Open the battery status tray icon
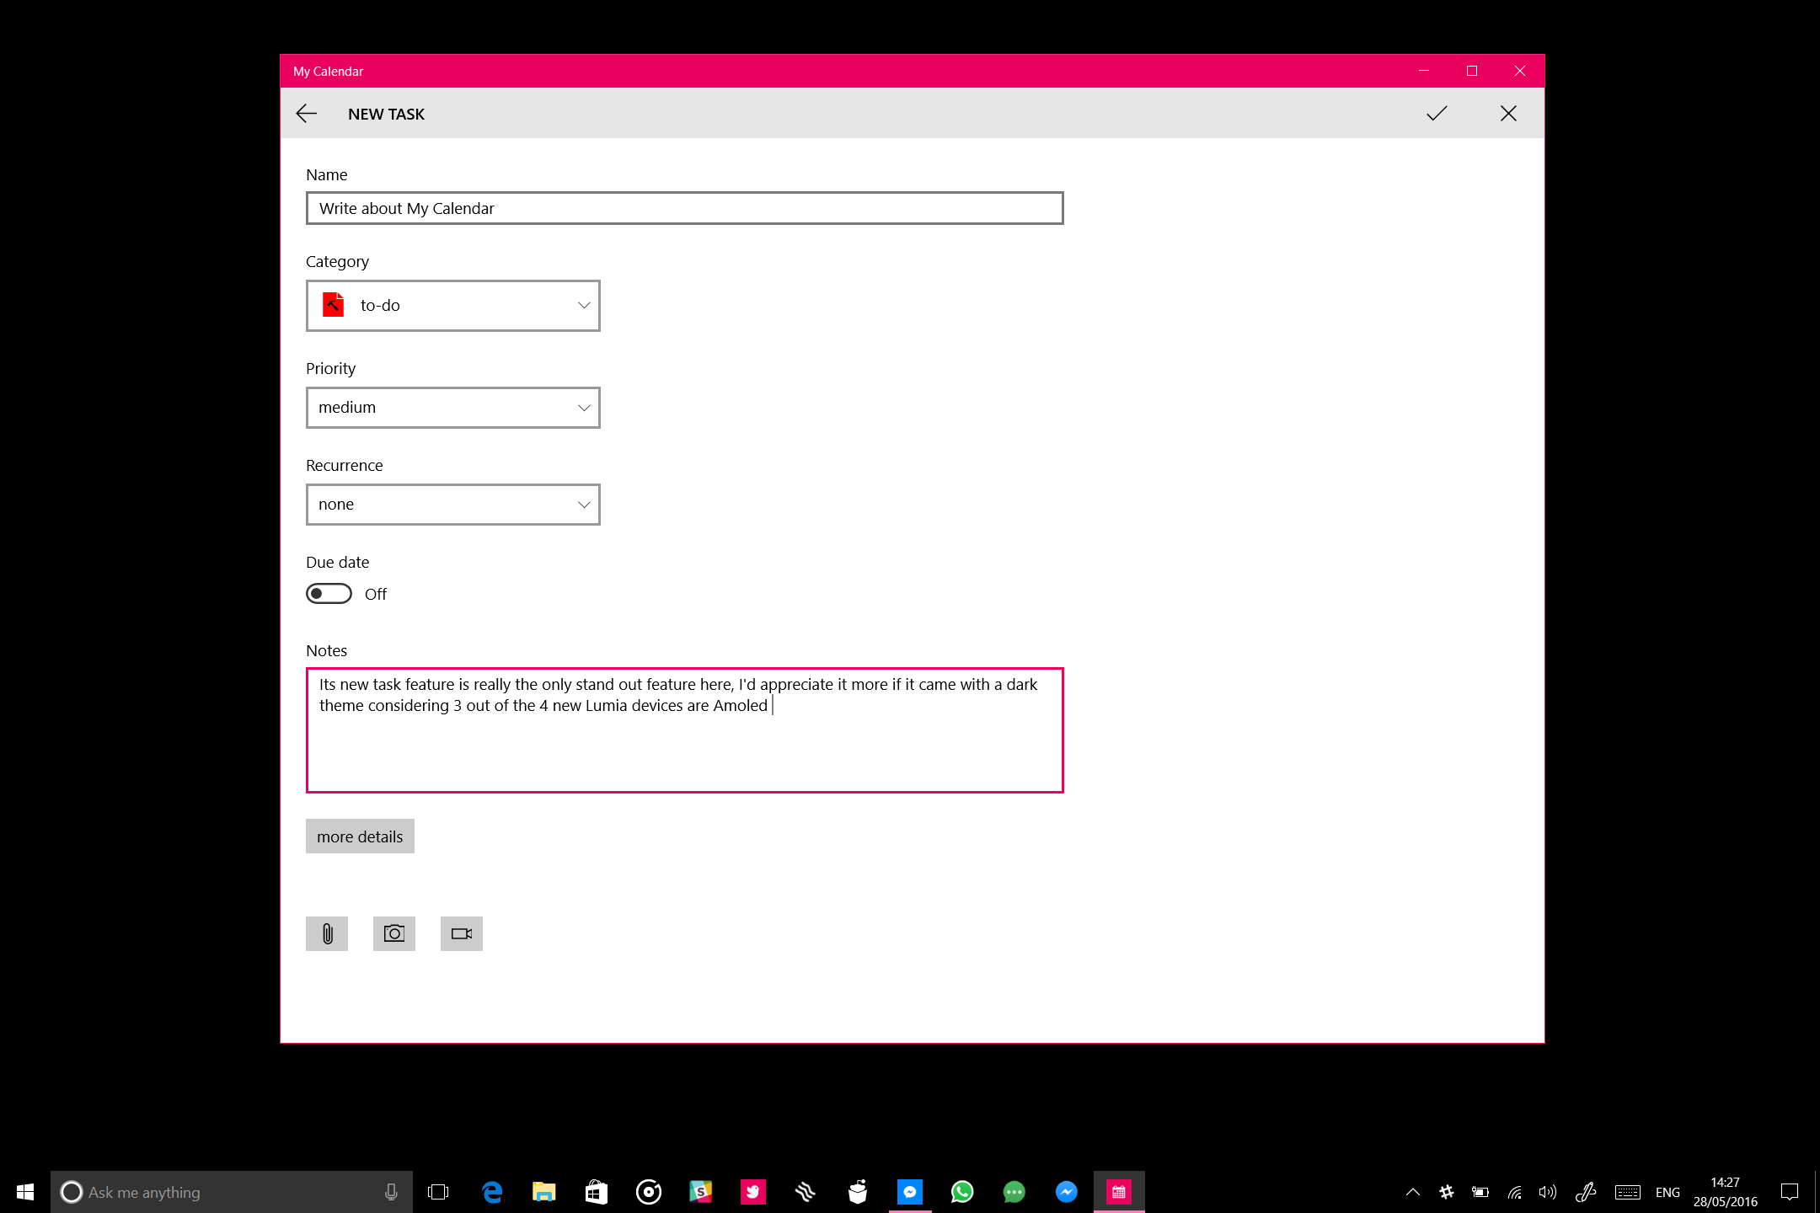 [x=1480, y=1192]
